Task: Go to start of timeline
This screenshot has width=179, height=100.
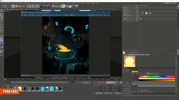Action: (x=77, y=82)
